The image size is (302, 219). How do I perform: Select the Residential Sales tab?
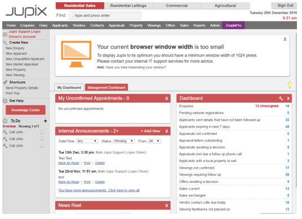click(x=80, y=6)
